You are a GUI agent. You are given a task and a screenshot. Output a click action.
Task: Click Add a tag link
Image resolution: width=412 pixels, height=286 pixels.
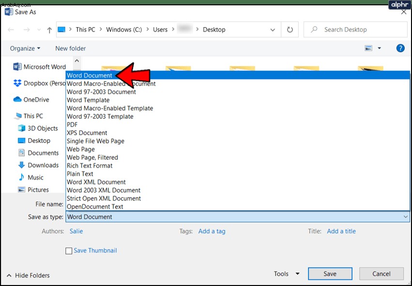(212, 231)
